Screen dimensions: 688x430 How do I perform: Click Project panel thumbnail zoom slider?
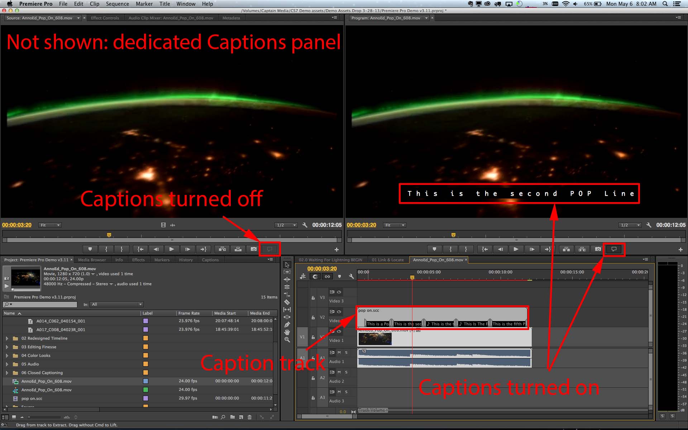pos(45,417)
